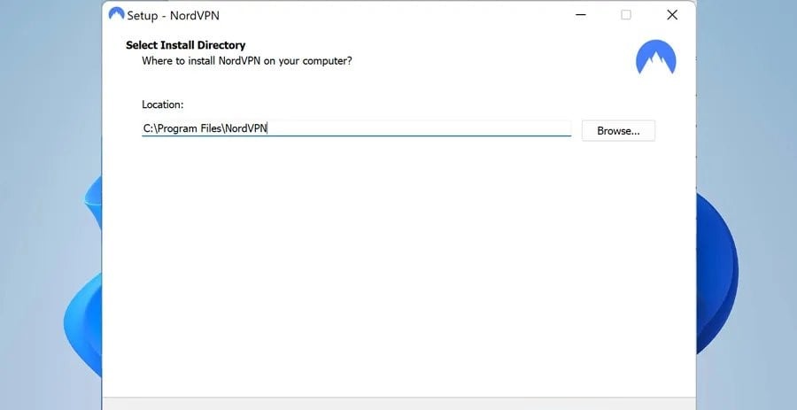Viewport: 797px width, 410px height.
Task: Click the large NordVPN mountain logo
Action: tap(655, 58)
